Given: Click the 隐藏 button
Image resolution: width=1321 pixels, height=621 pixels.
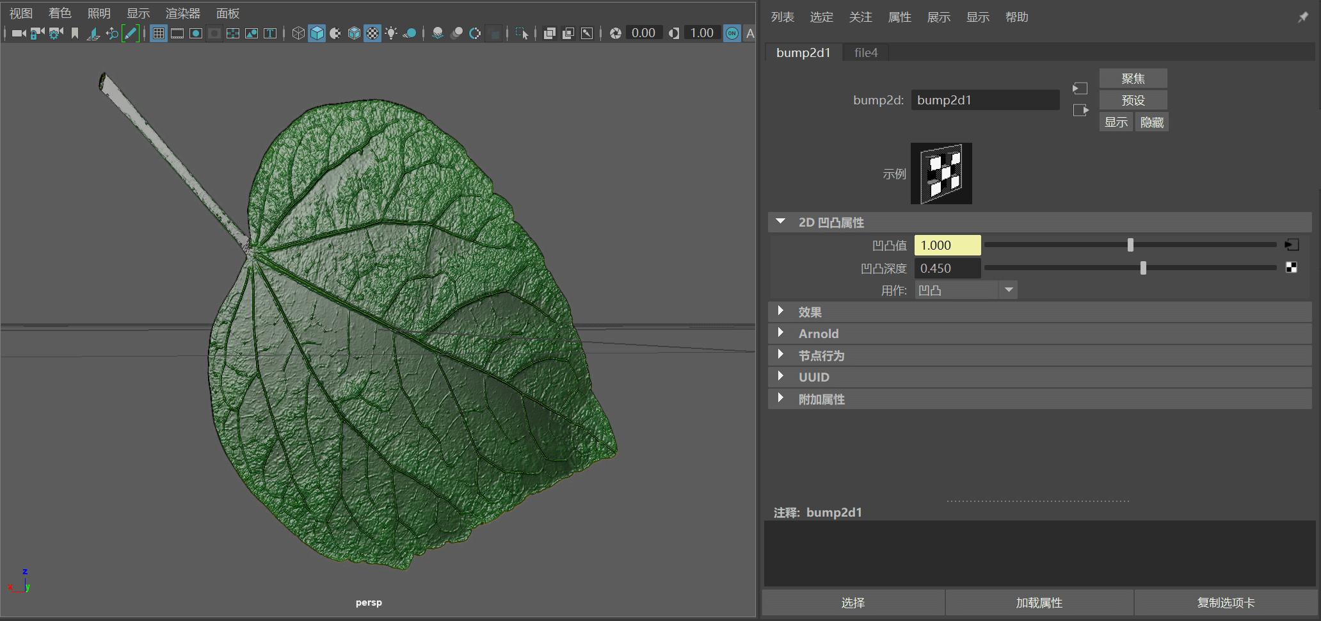Looking at the screenshot, I should (x=1152, y=122).
